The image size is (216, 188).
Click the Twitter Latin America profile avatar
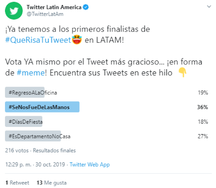point(13,11)
